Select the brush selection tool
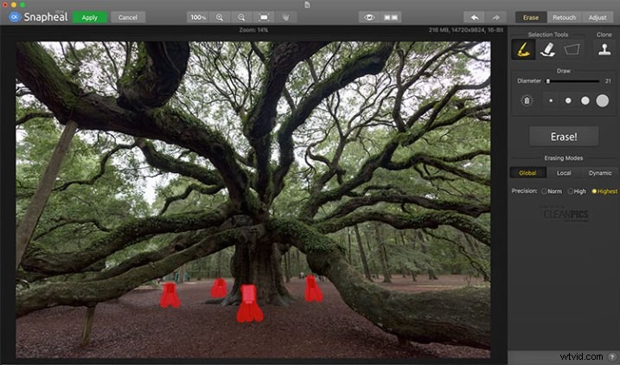Viewport: 620px width, 365px height. click(x=523, y=49)
